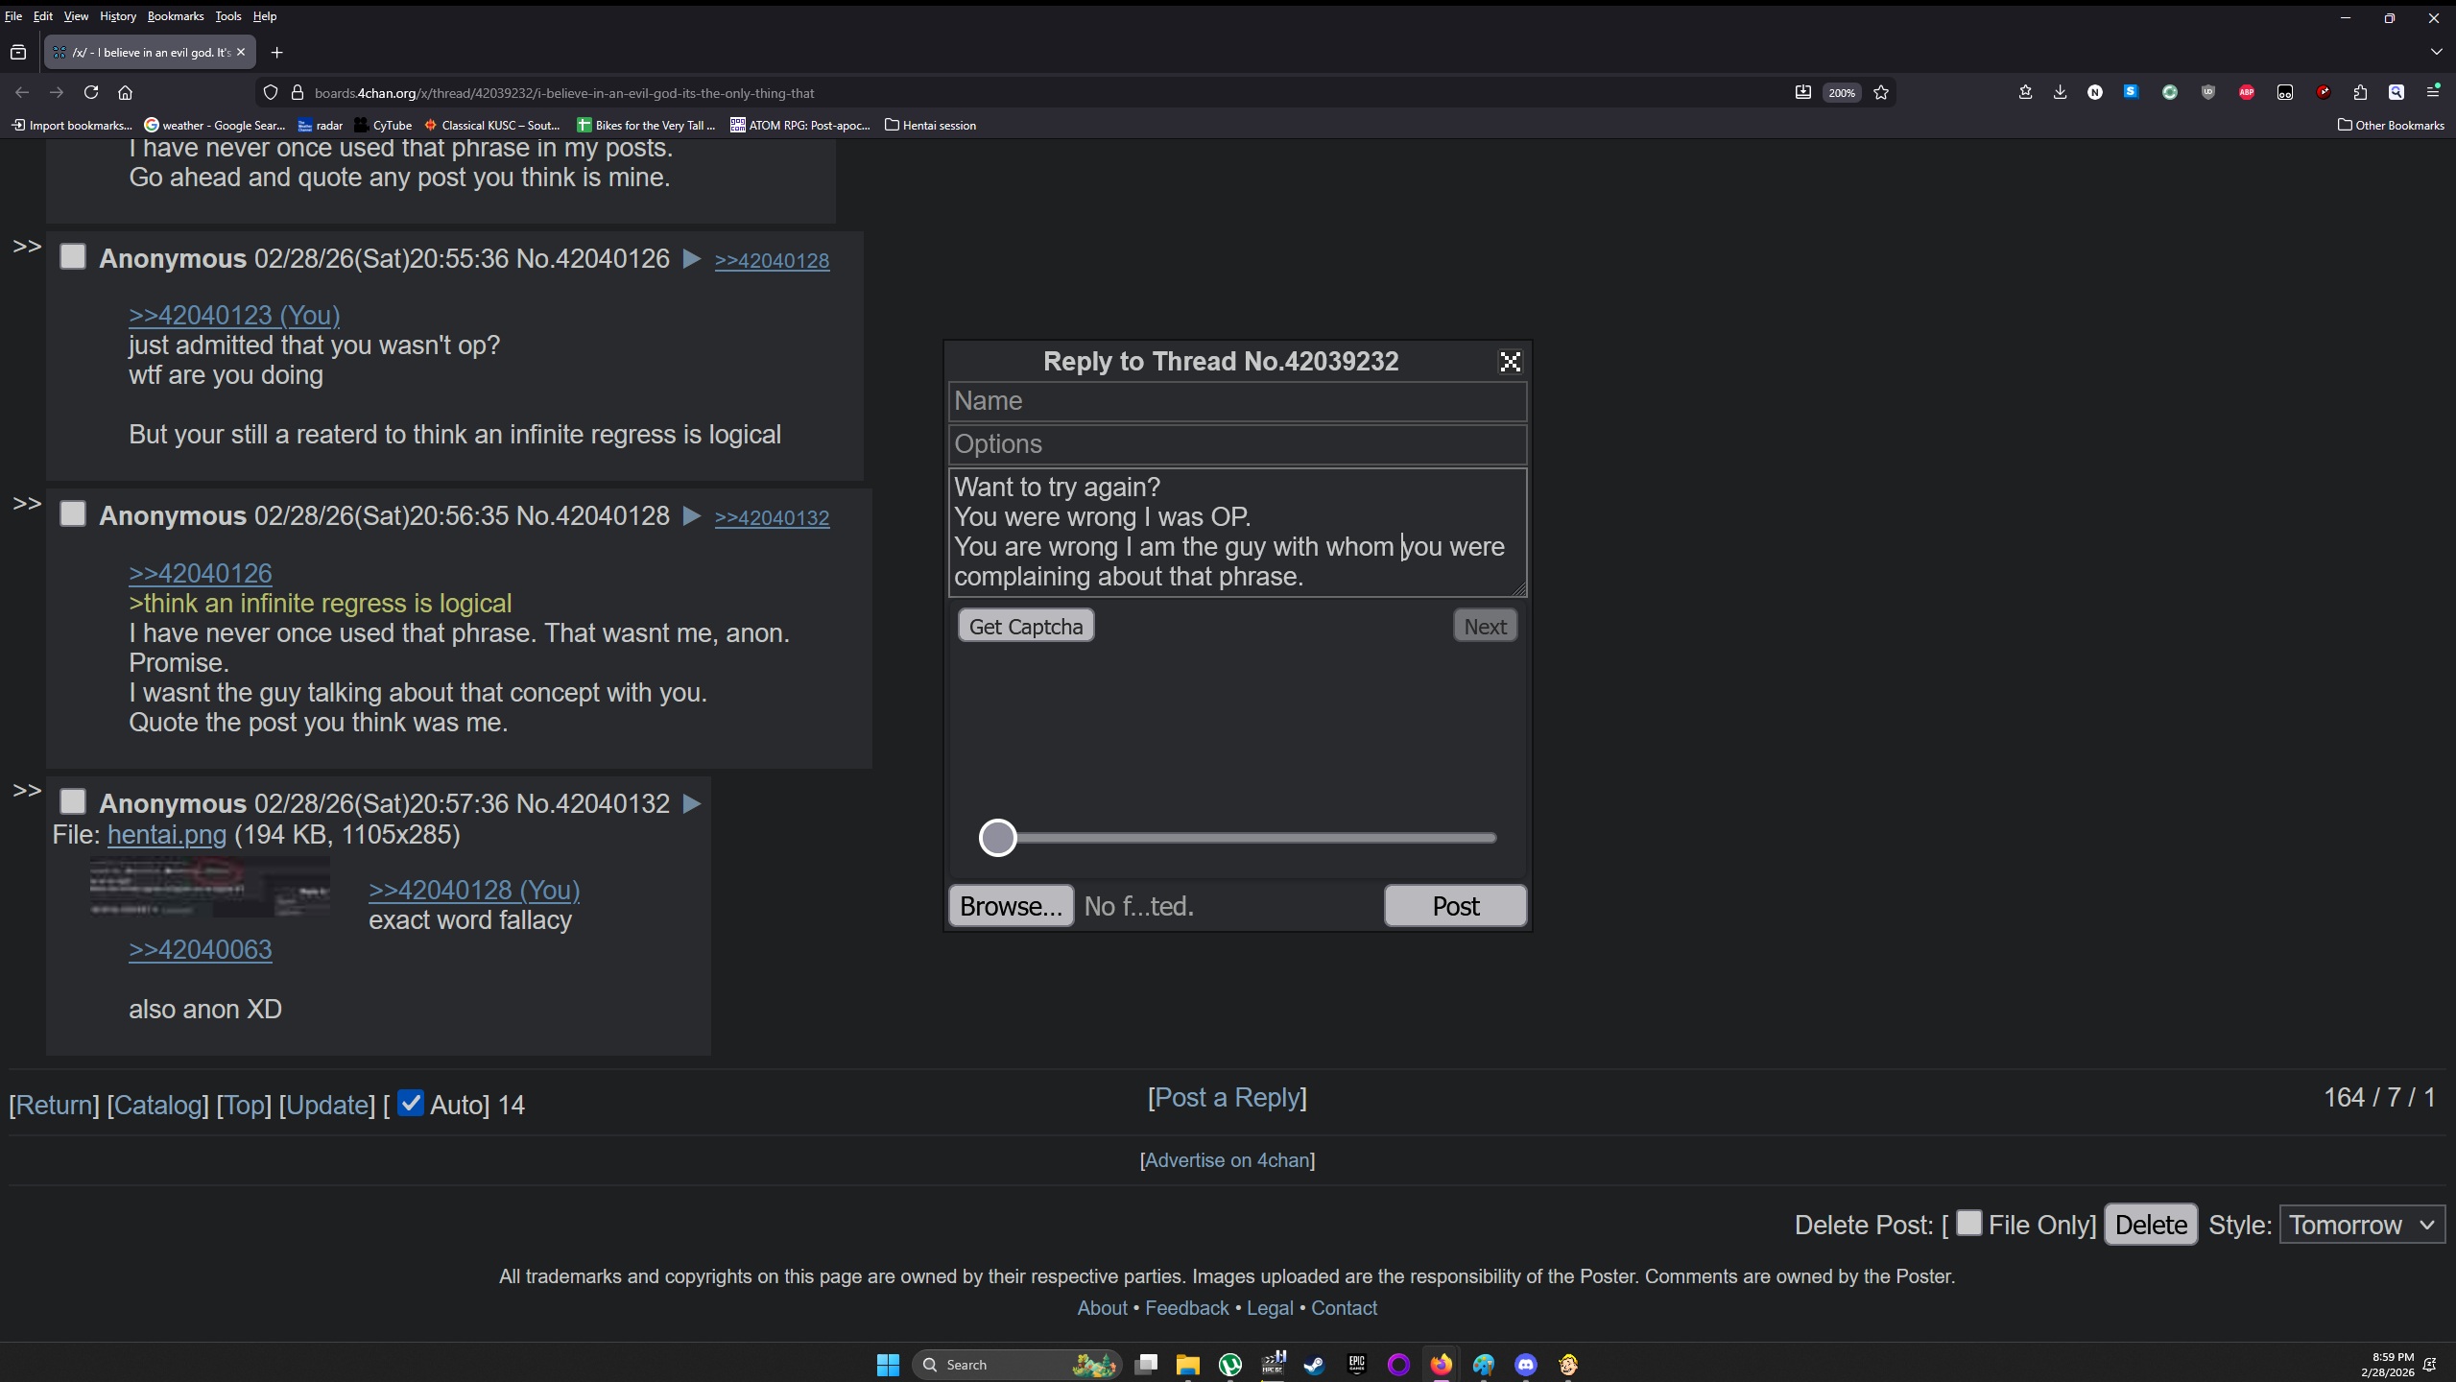Open the extensions puzzle-piece icon
The height and width of the screenshot is (1382, 2456).
click(x=2360, y=92)
